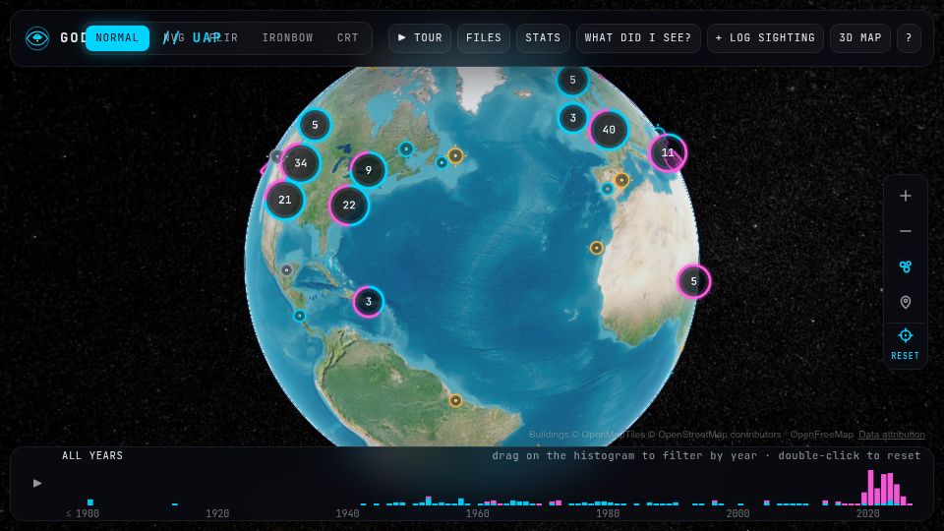Select the cyan marker in Quebec
The height and width of the screenshot is (531, 944).
406,148
